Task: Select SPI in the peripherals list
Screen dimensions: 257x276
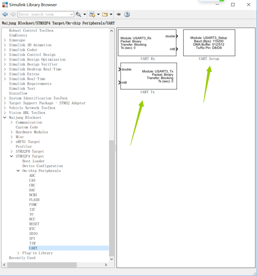Action: pos(32,238)
